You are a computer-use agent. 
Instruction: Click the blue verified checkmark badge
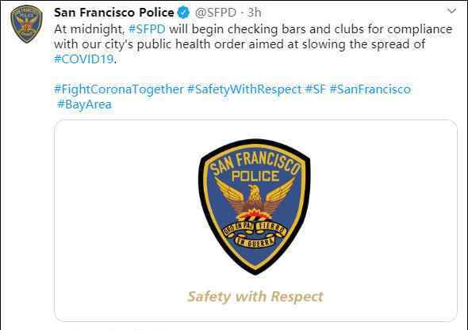183,13
